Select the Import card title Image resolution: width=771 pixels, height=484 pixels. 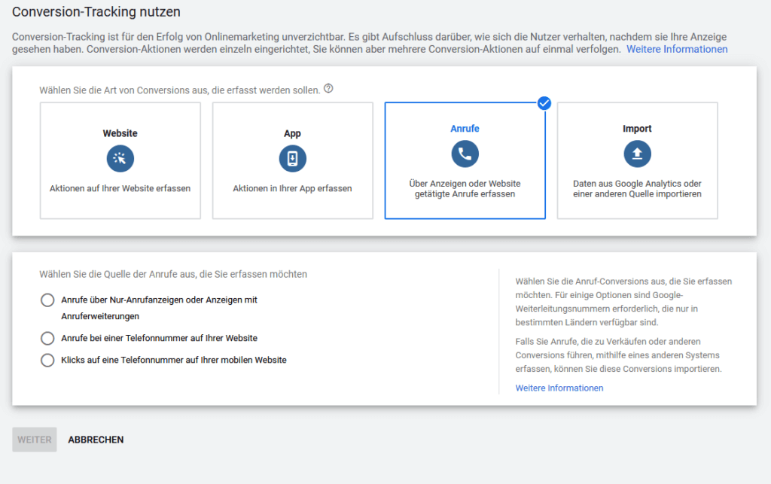(x=637, y=129)
